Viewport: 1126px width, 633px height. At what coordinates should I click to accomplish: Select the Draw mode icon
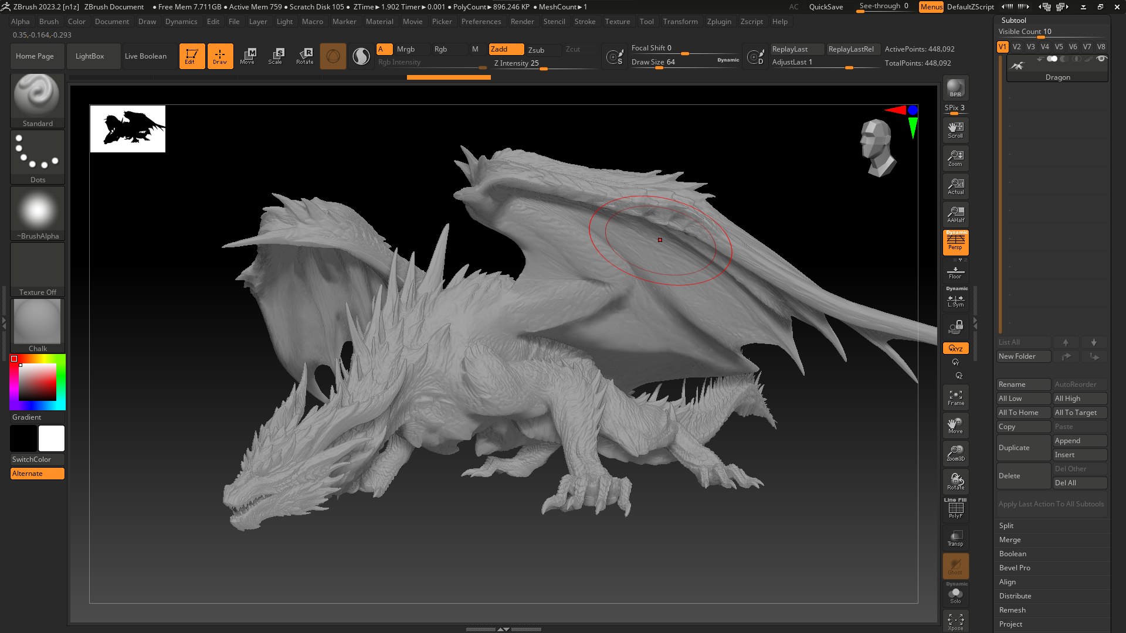220,56
